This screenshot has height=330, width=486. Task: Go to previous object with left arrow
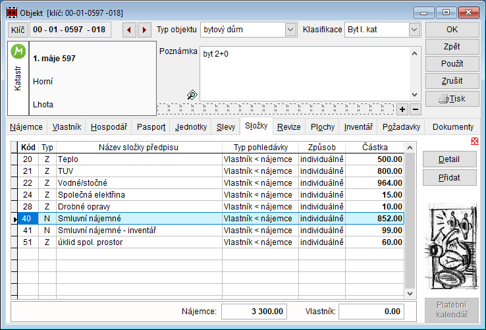click(x=129, y=30)
